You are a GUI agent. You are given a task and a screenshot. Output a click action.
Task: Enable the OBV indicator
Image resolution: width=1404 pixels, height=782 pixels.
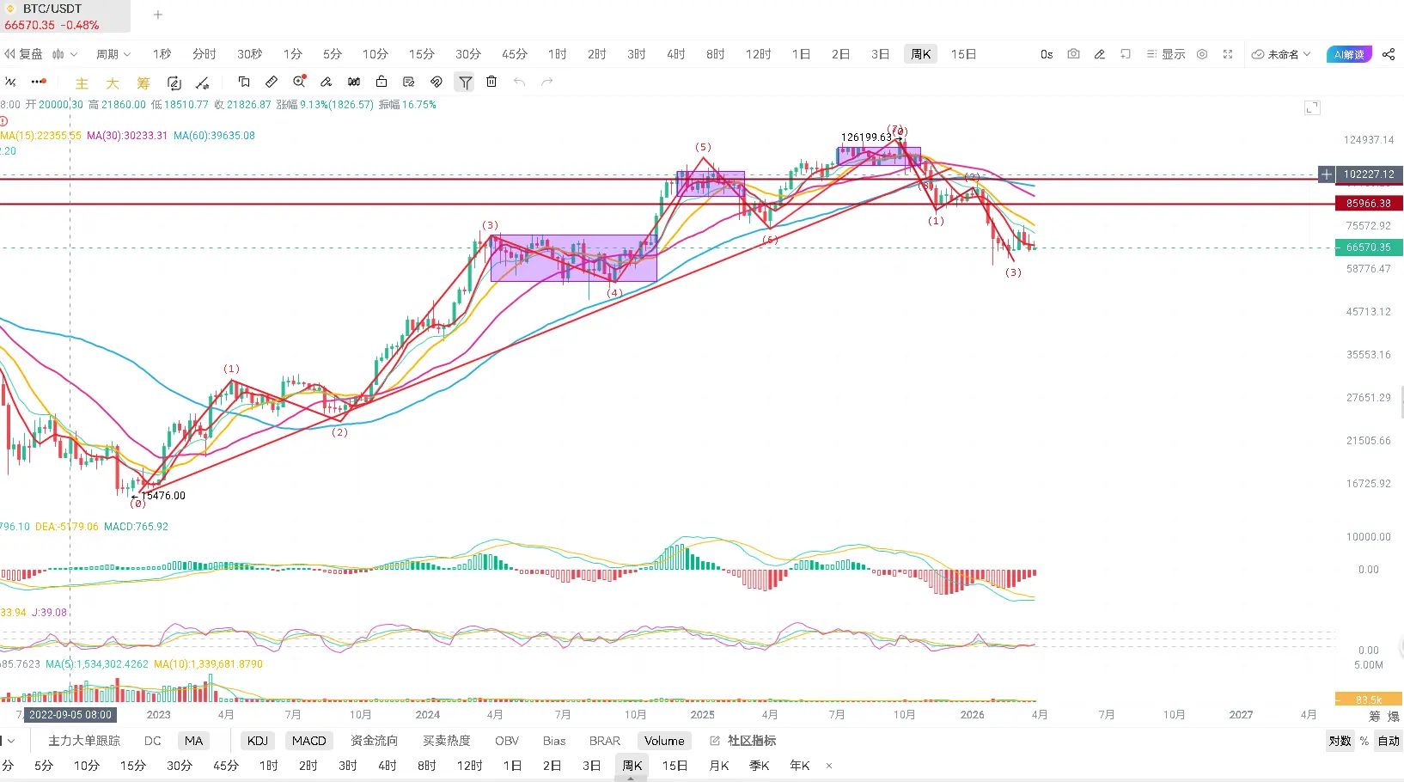507,741
